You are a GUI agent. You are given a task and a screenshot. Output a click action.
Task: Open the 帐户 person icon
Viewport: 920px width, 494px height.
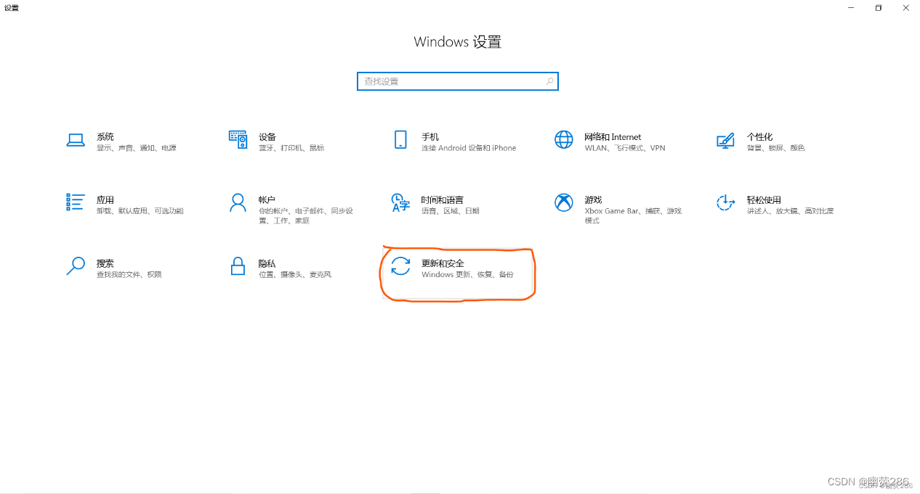[x=238, y=202]
